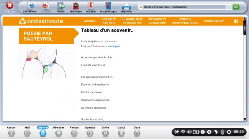249x139 pixels.
Task: Confirm address with the OK button
Action: pyautogui.click(x=236, y=7)
